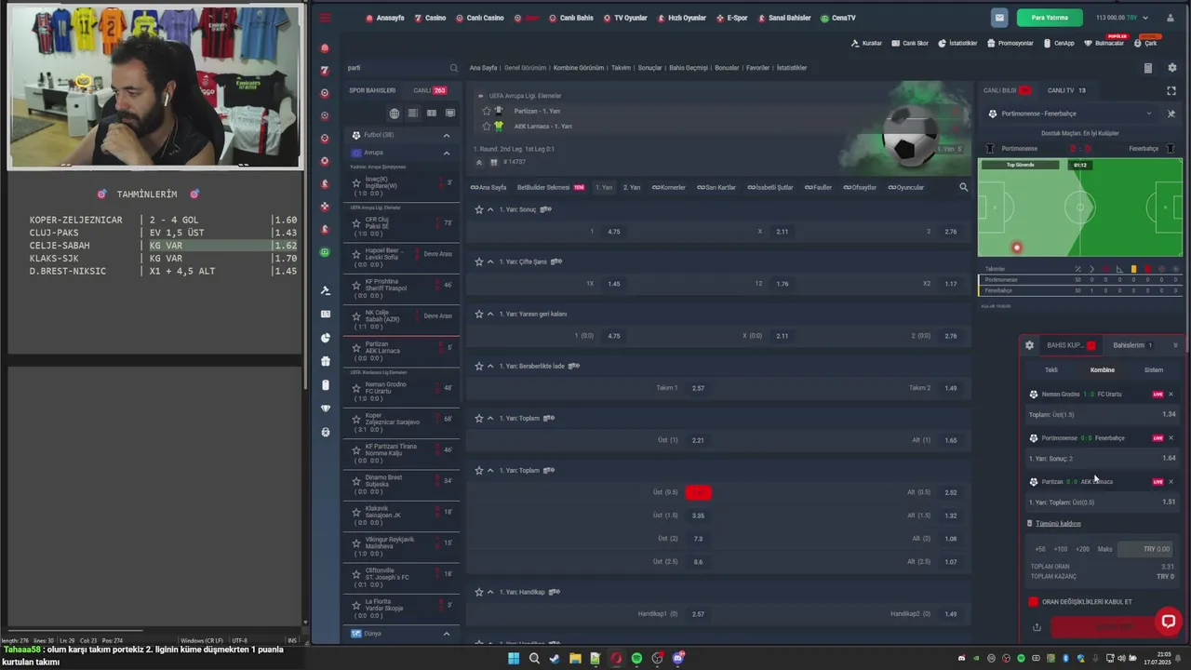Click the Para Yatırma button
1191x670 pixels.
[1050, 18]
